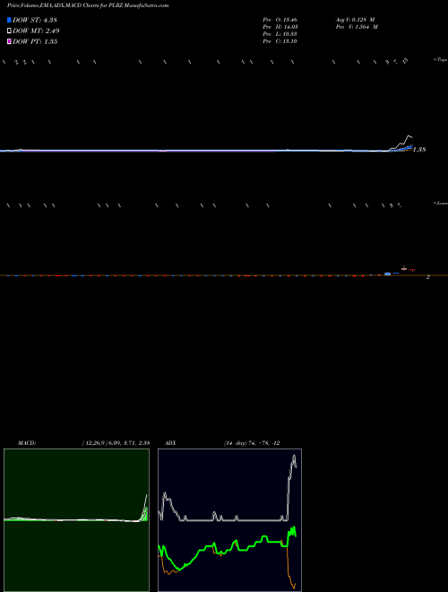Click the 'Pre C: 13.10' value
The image size is (448, 592).
pos(280,41)
